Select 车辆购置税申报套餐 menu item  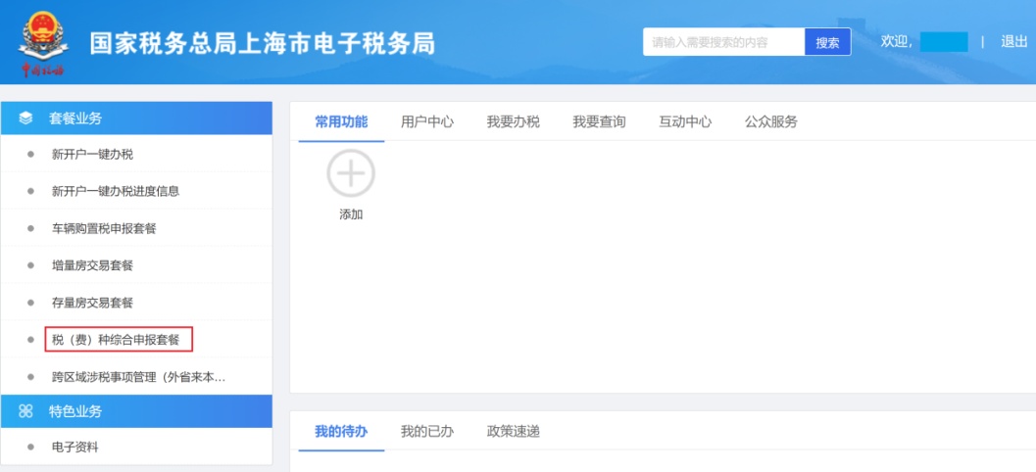(104, 228)
